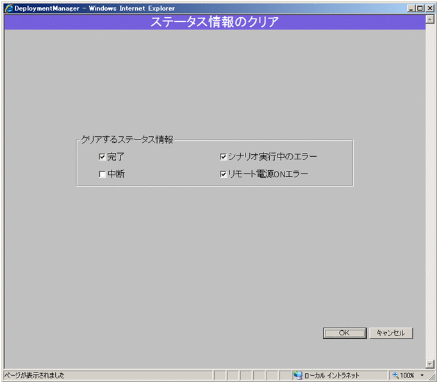Click the ローカル イントラネット status text
Screen dimensions: 439x384
(332, 375)
